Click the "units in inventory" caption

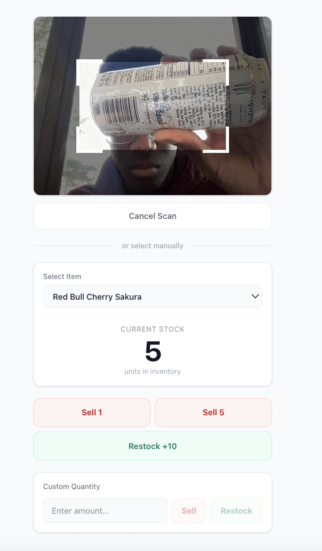152,371
